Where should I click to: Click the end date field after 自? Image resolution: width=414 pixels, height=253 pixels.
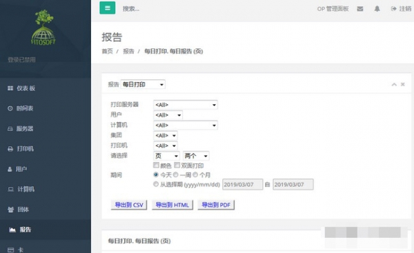tap(293, 185)
